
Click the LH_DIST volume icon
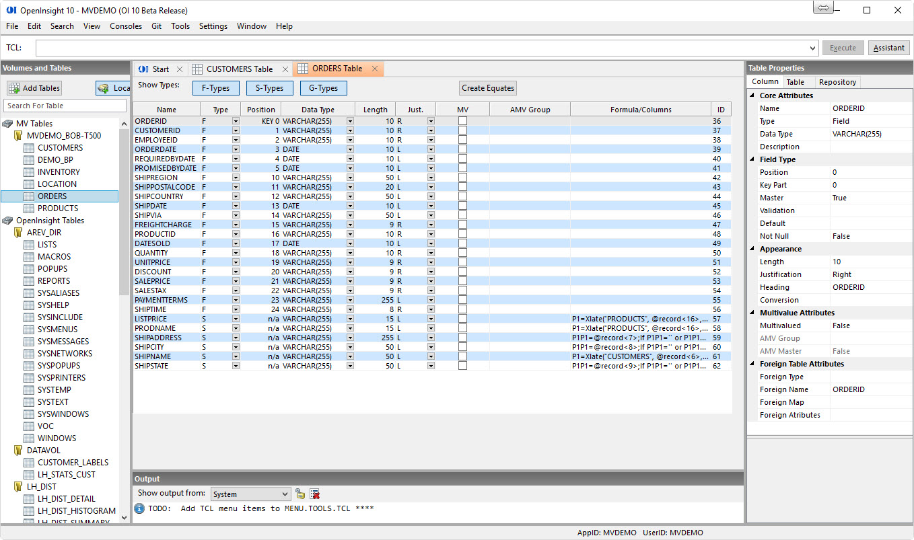pos(19,487)
